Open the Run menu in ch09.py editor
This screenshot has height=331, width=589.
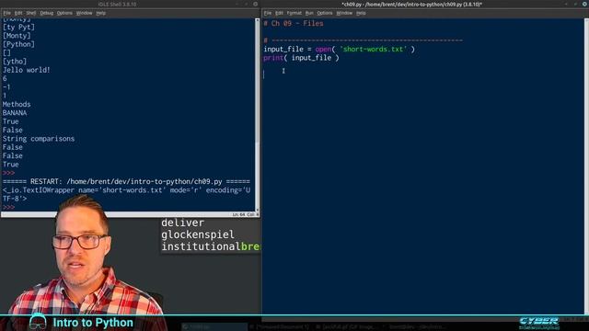coord(309,13)
